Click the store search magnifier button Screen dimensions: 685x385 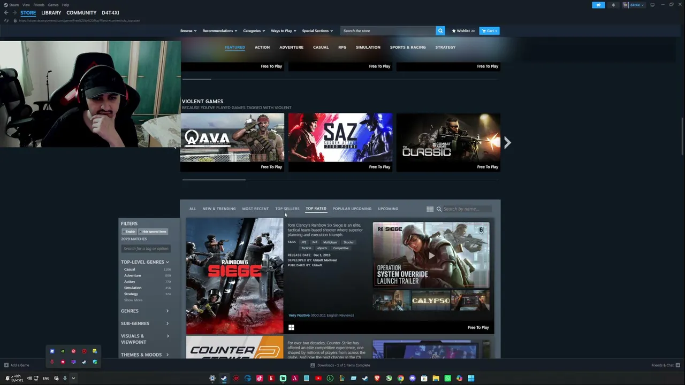tap(440, 30)
